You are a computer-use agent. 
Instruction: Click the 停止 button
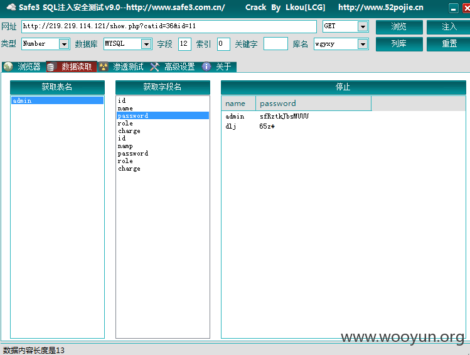click(343, 87)
